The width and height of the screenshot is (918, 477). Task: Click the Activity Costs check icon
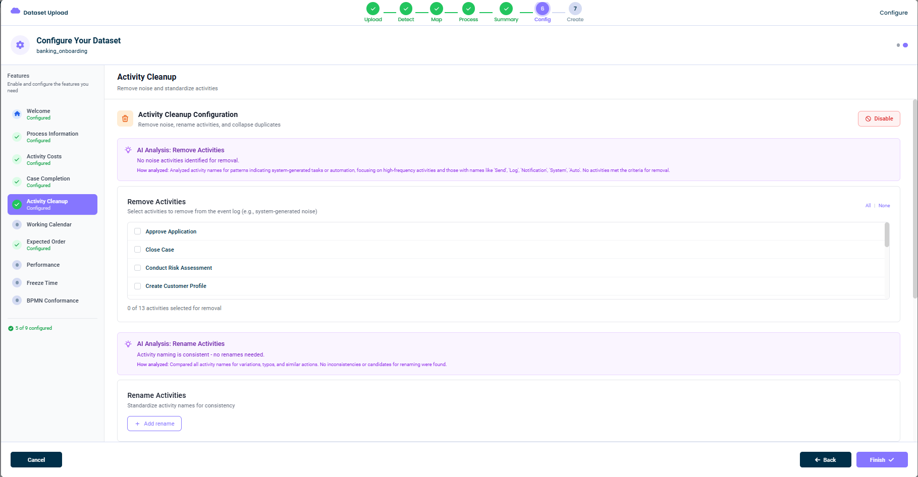pos(17,159)
